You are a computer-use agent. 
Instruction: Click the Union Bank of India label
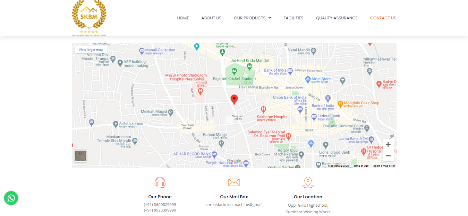point(290,98)
